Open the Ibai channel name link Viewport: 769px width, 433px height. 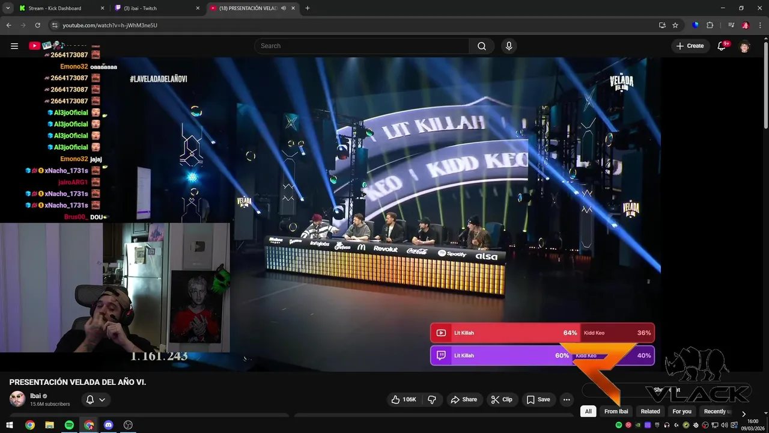click(x=35, y=396)
